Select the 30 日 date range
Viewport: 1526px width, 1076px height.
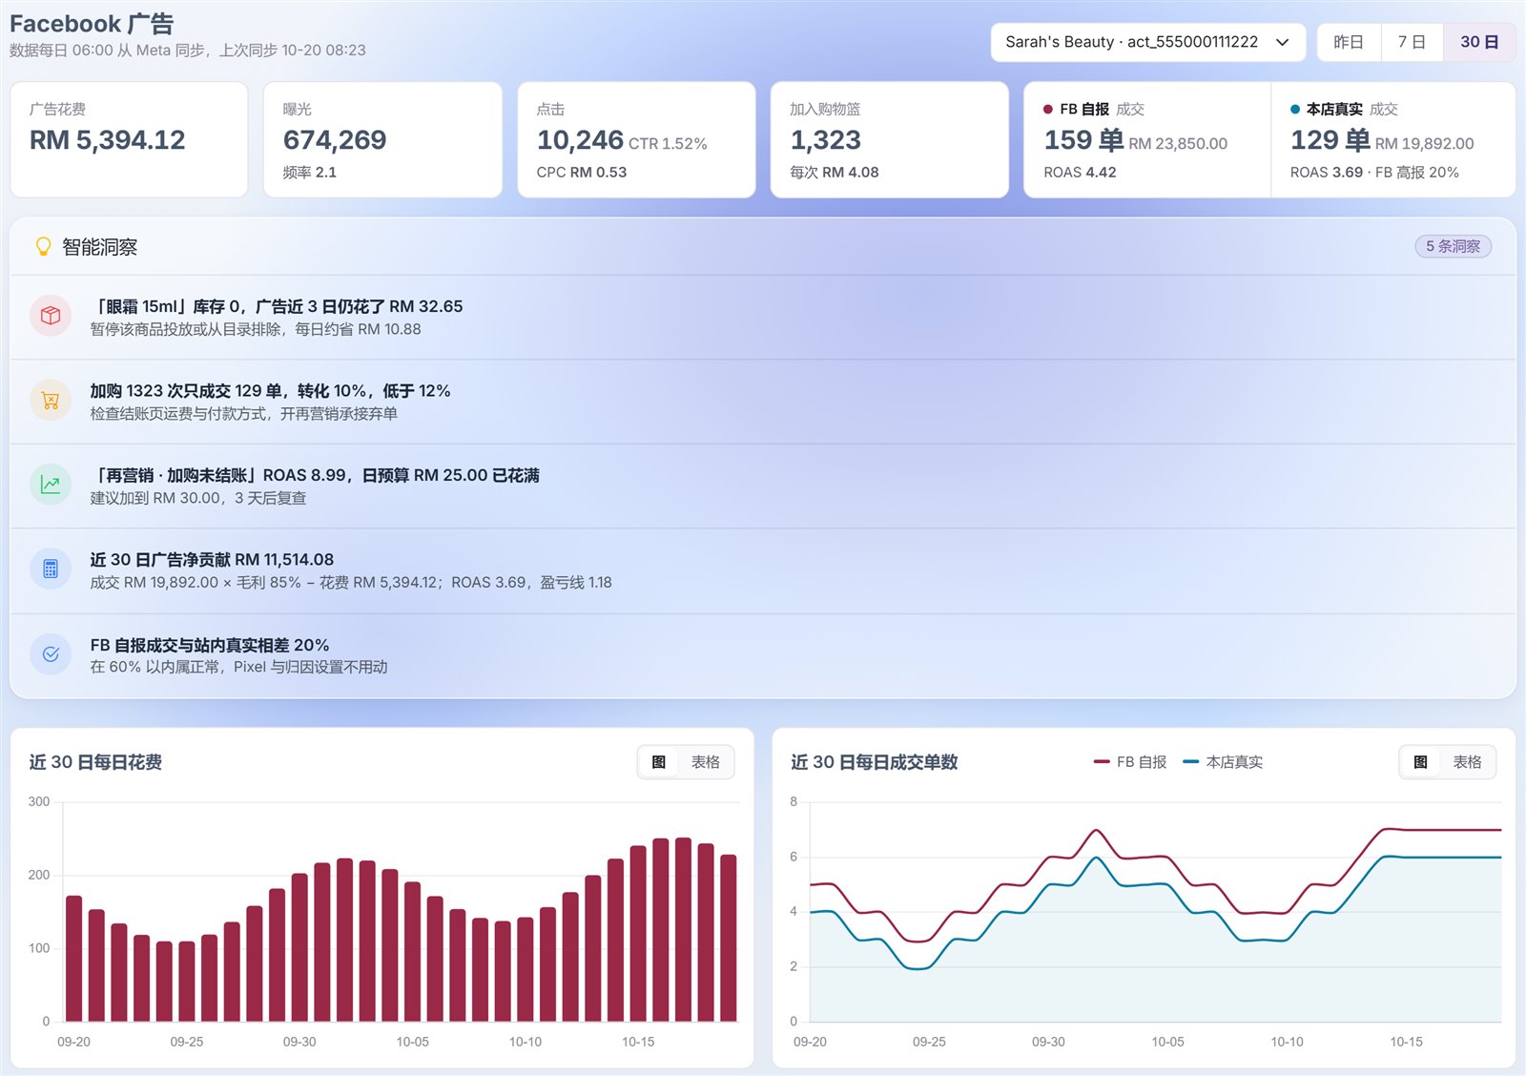click(1479, 42)
